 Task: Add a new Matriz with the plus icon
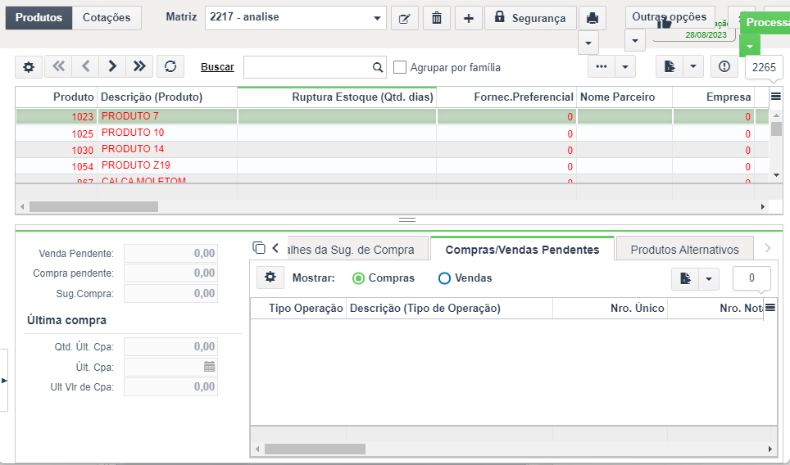[x=469, y=19]
